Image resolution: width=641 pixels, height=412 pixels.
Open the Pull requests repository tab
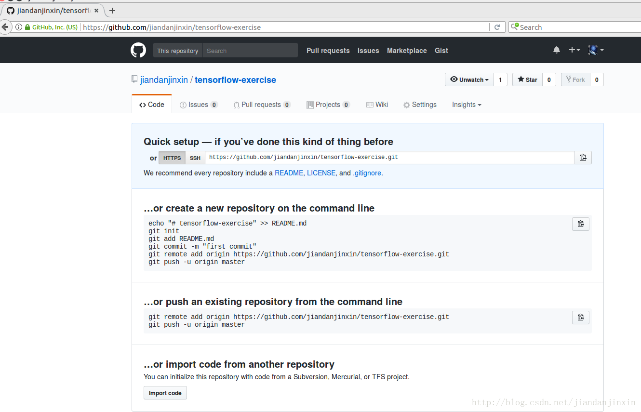click(x=262, y=105)
